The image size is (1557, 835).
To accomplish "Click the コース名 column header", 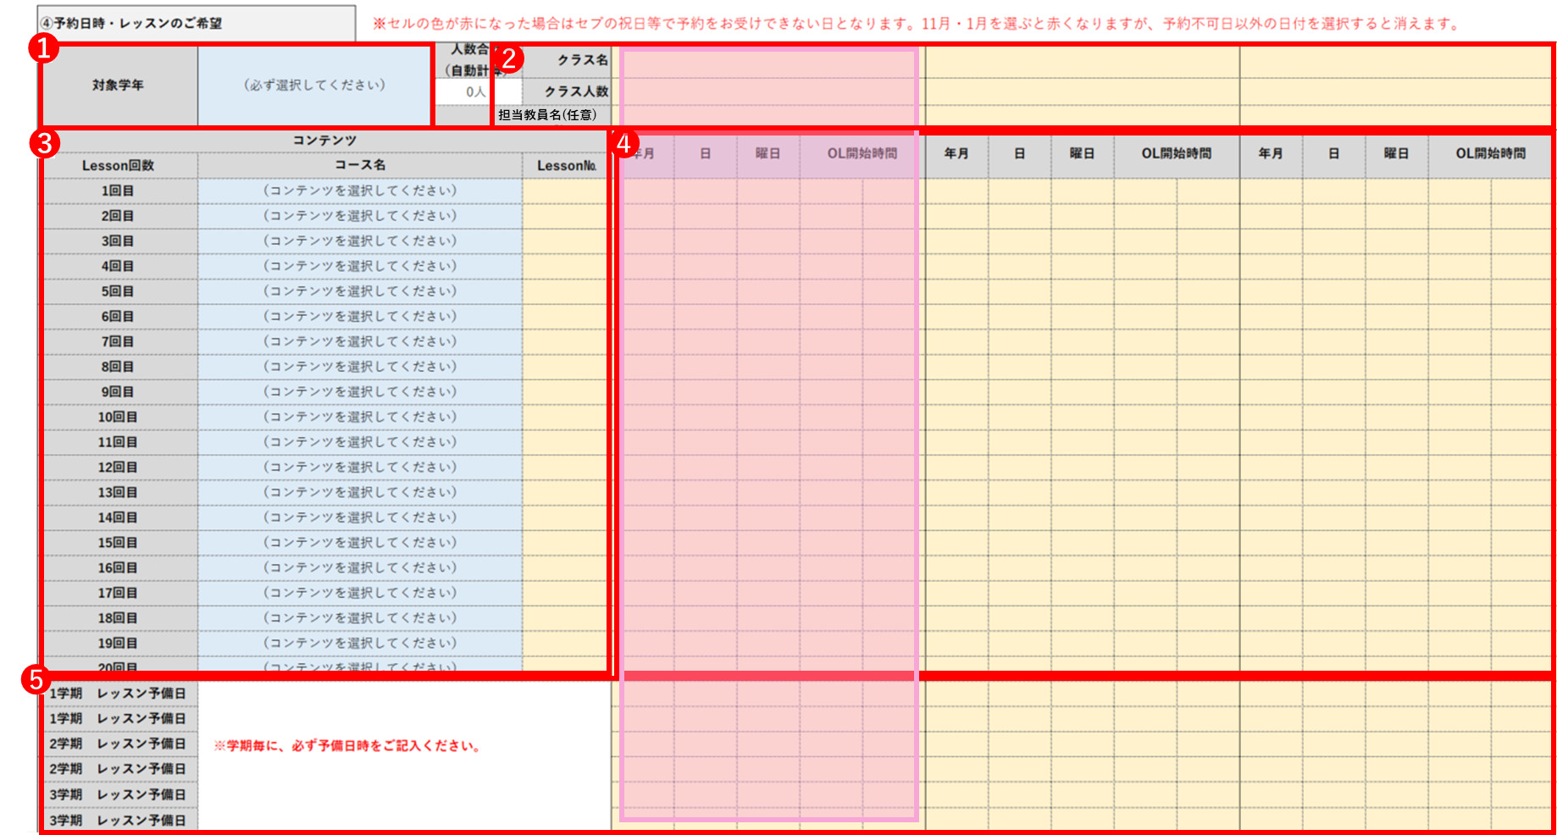I will 359,166.
